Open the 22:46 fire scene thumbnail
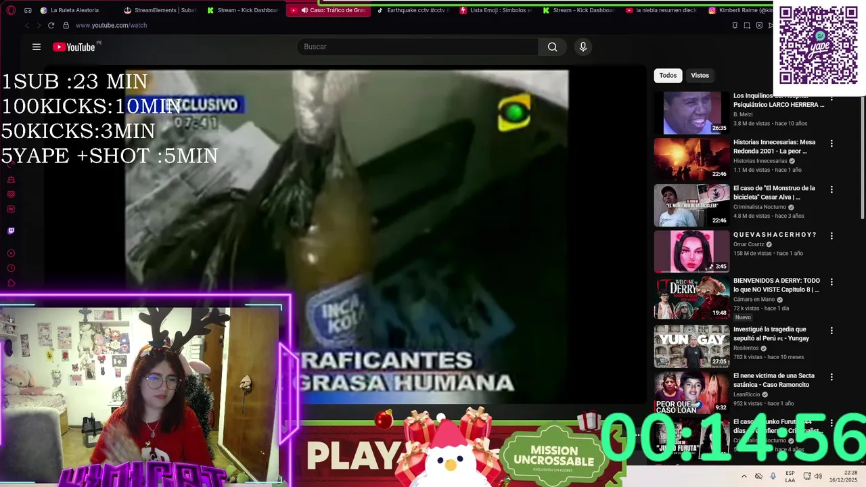866x487 pixels. (x=691, y=159)
